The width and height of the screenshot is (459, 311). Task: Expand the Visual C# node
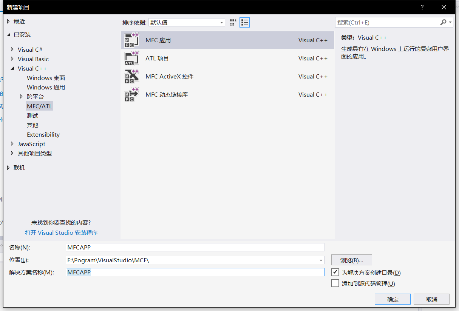(12, 49)
